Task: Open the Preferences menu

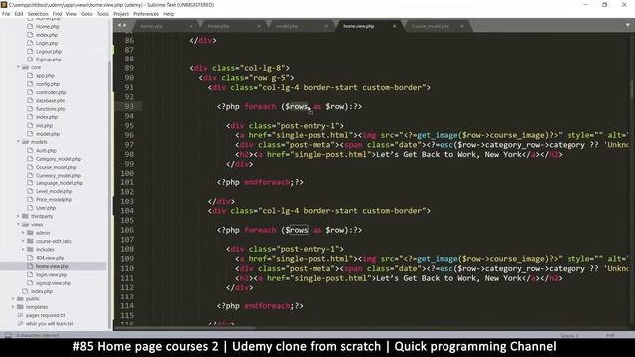Action: click(146, 14)
